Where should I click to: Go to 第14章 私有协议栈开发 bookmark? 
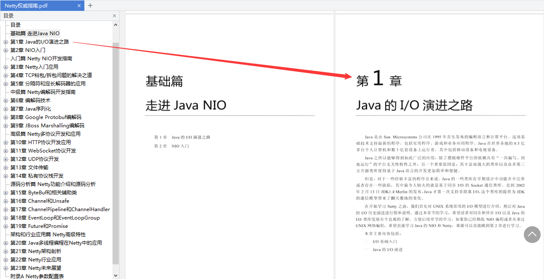(37, 176)
